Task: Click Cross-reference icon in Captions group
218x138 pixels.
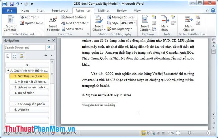Action: tap(154, 29)
